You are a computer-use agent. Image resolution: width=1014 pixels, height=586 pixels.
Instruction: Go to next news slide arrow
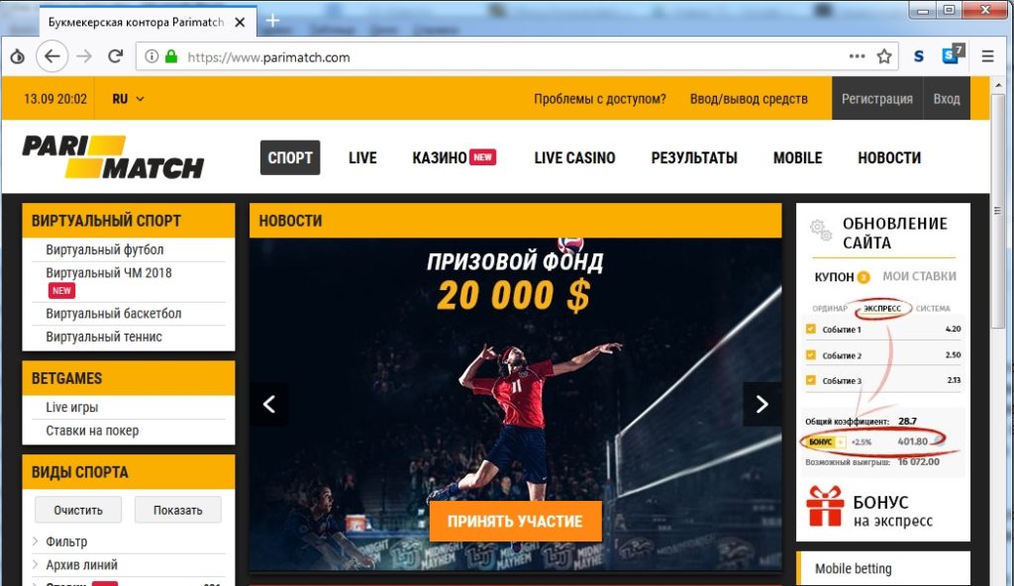click(761, 404)
